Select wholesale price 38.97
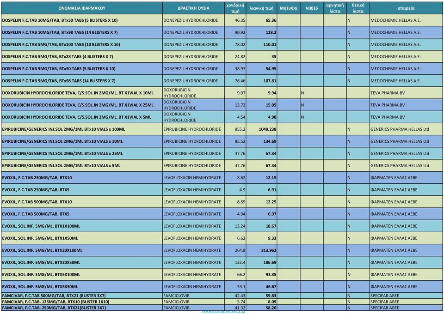444x314 pixels. pos(240,69)
